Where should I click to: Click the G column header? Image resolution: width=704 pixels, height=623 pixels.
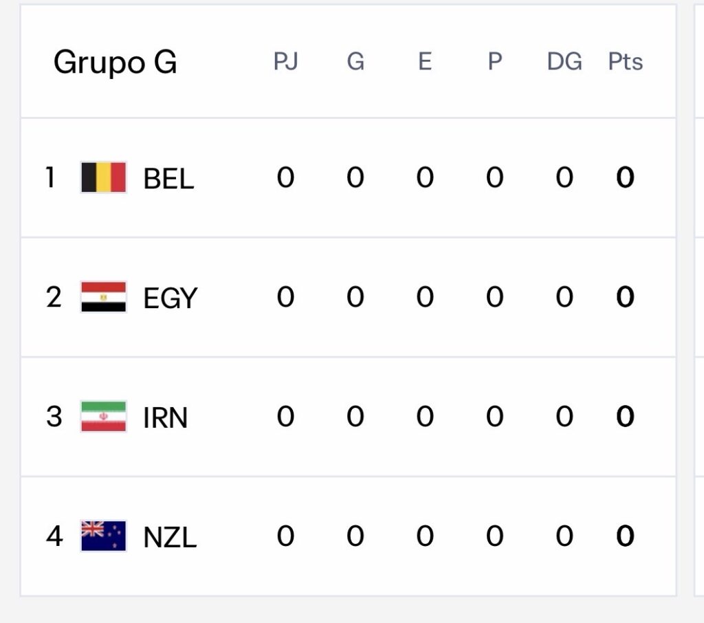[x=355, y=62]
